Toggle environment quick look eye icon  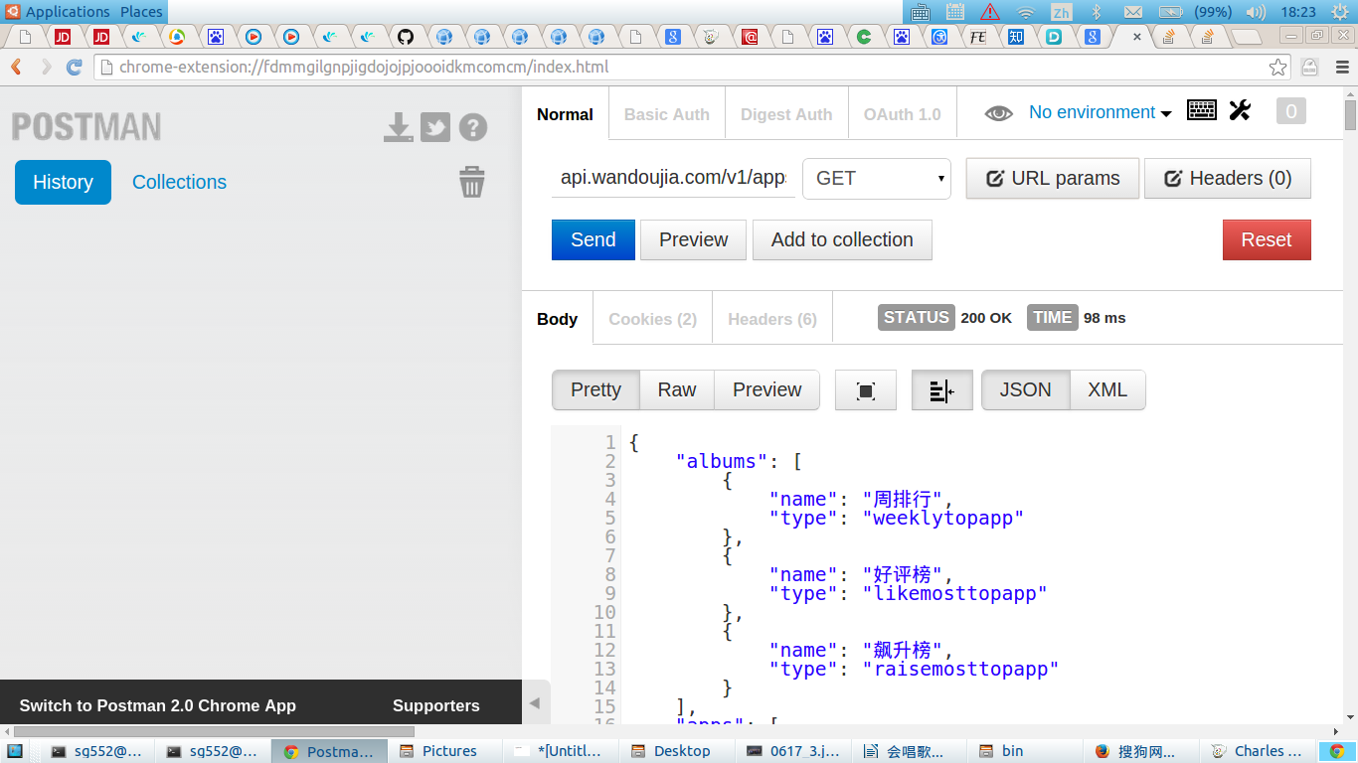(998, 113)
